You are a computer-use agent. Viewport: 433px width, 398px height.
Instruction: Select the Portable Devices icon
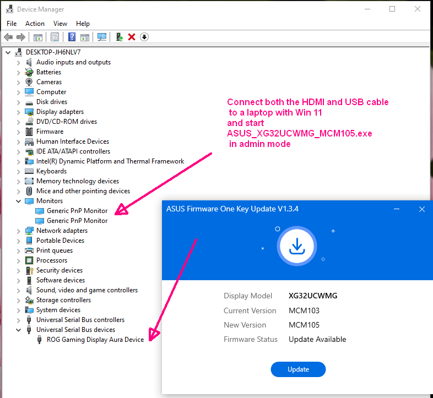[29, 241]
